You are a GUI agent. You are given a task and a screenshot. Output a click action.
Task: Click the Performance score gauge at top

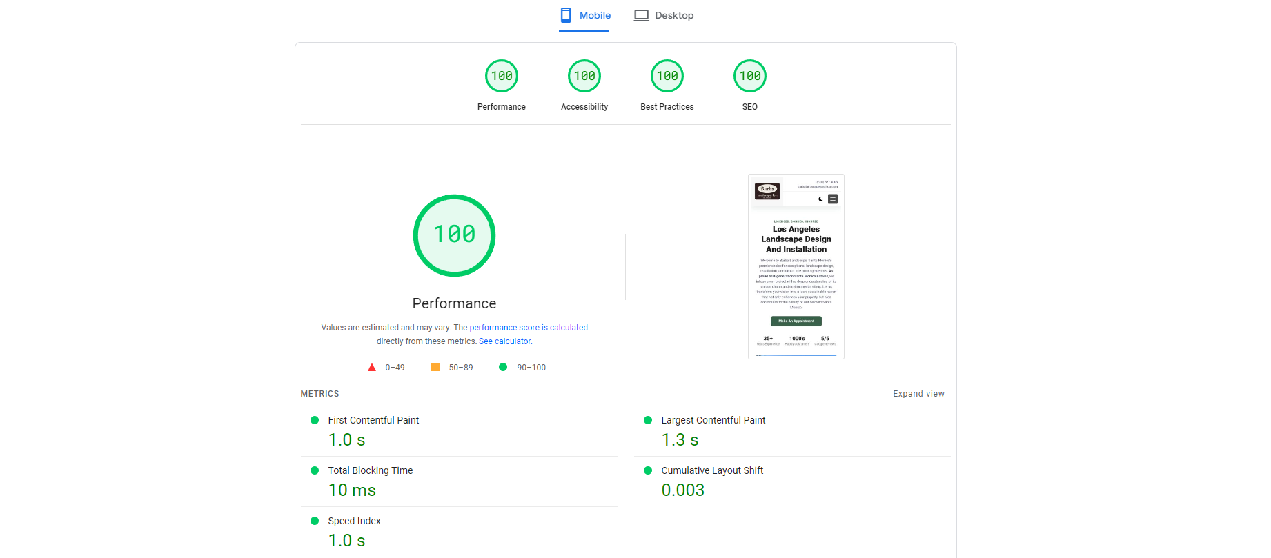point(502,77)
